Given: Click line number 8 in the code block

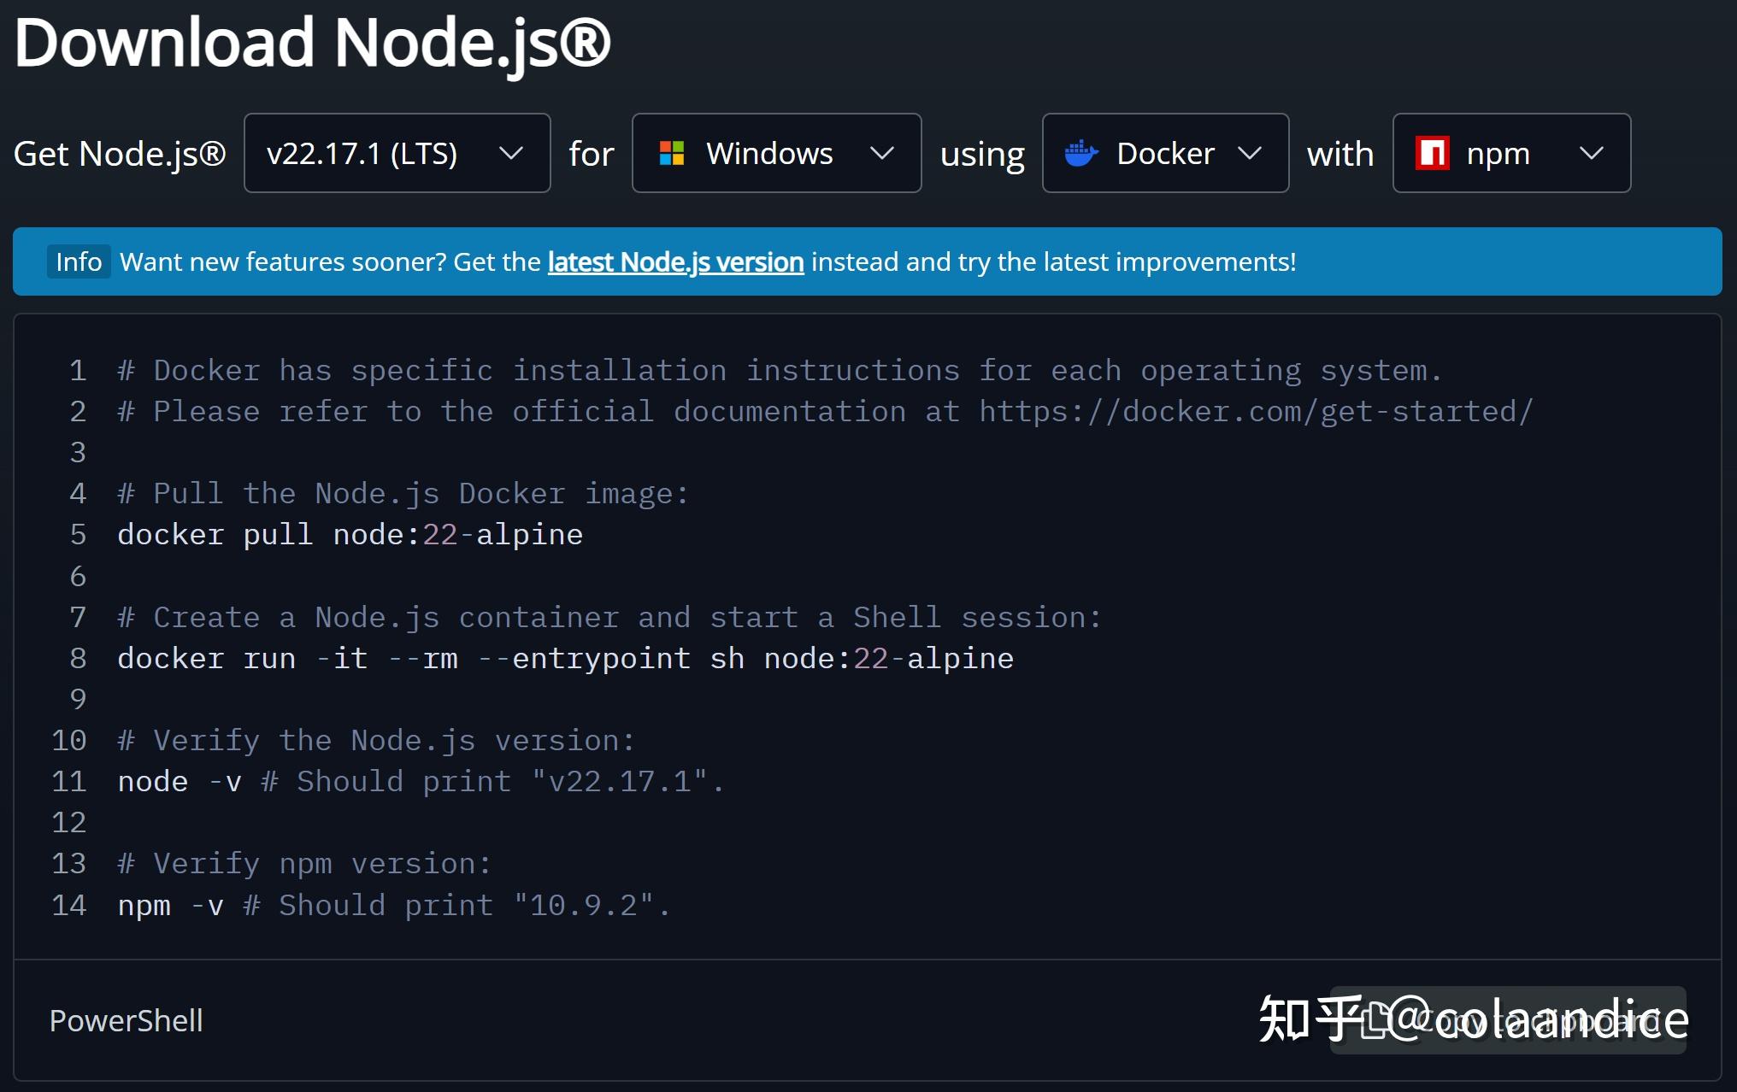Looking at the screenshot, I should (x=77, y=657).
